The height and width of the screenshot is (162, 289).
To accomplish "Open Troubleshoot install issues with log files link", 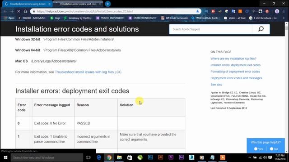I will click(89, 72).
